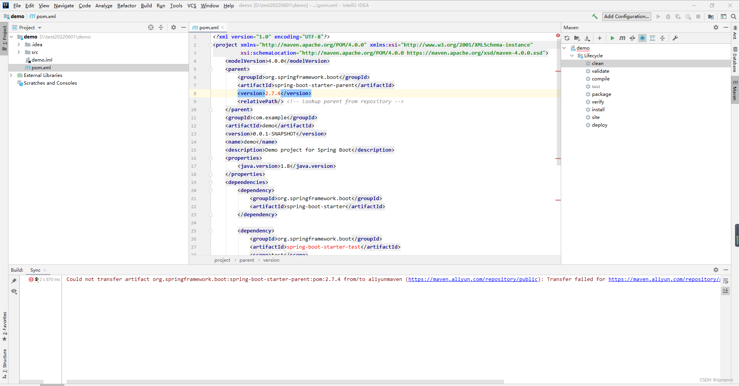This screenshot has width=739, height=386.
Task: Open the File menu
Action: click(x=17, y=5)
